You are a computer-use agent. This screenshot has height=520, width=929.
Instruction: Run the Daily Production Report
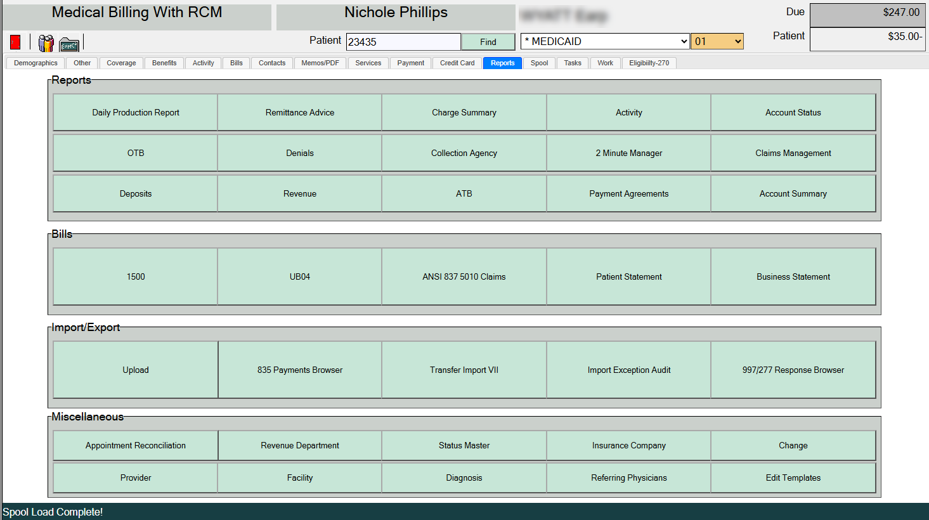point(135,112)
